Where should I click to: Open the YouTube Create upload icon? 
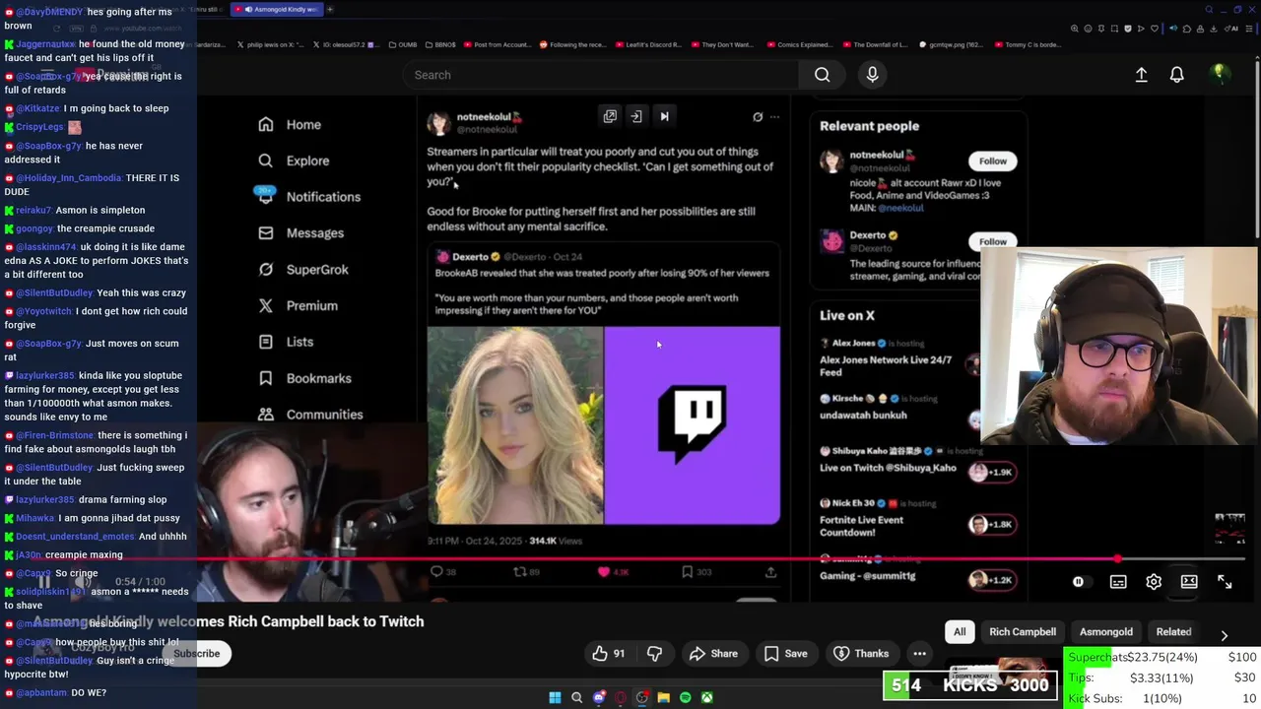[1141, 75]
